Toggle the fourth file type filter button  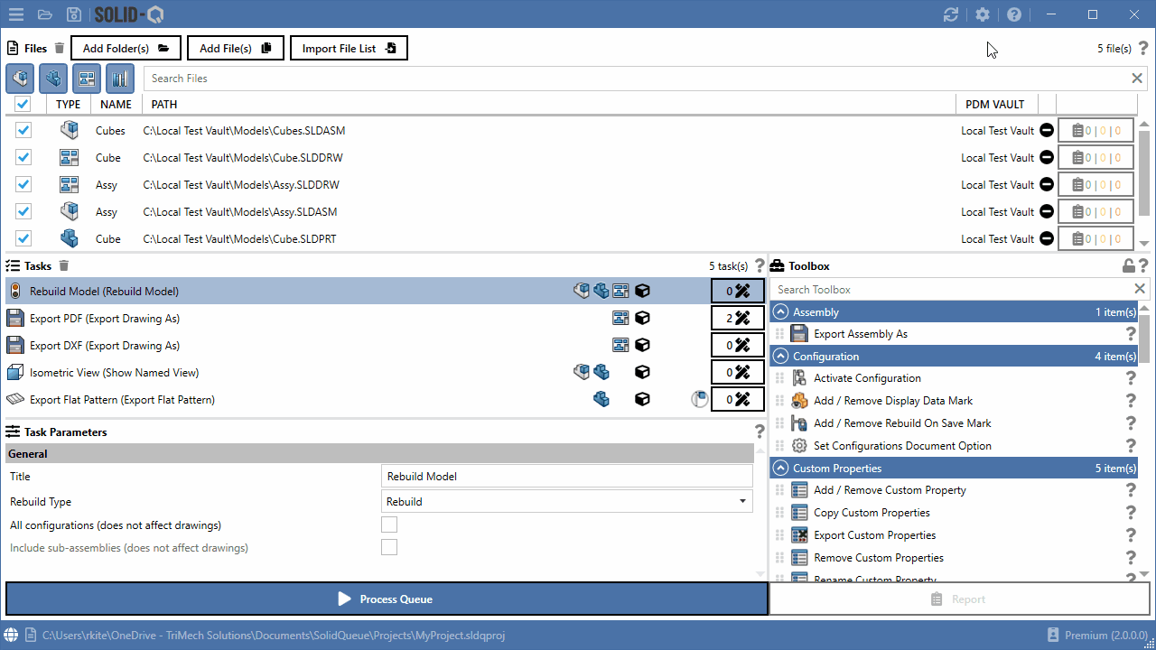click(x=120, y=79)
